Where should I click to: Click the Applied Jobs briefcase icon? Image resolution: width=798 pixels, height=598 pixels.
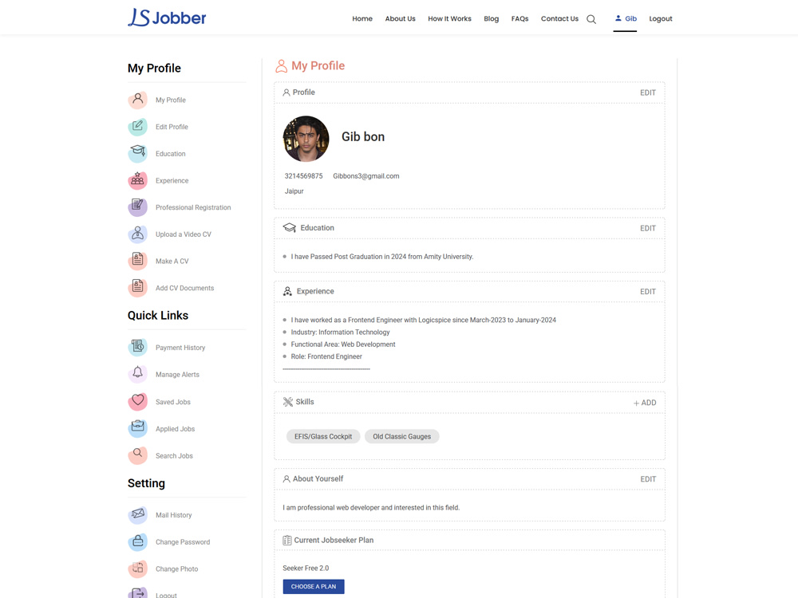click(137, 428)
